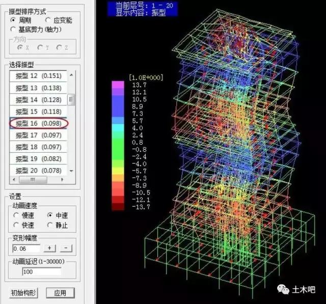The image size is (326, 304).
Task: Set animation to 静止
Action: (50, 225)
